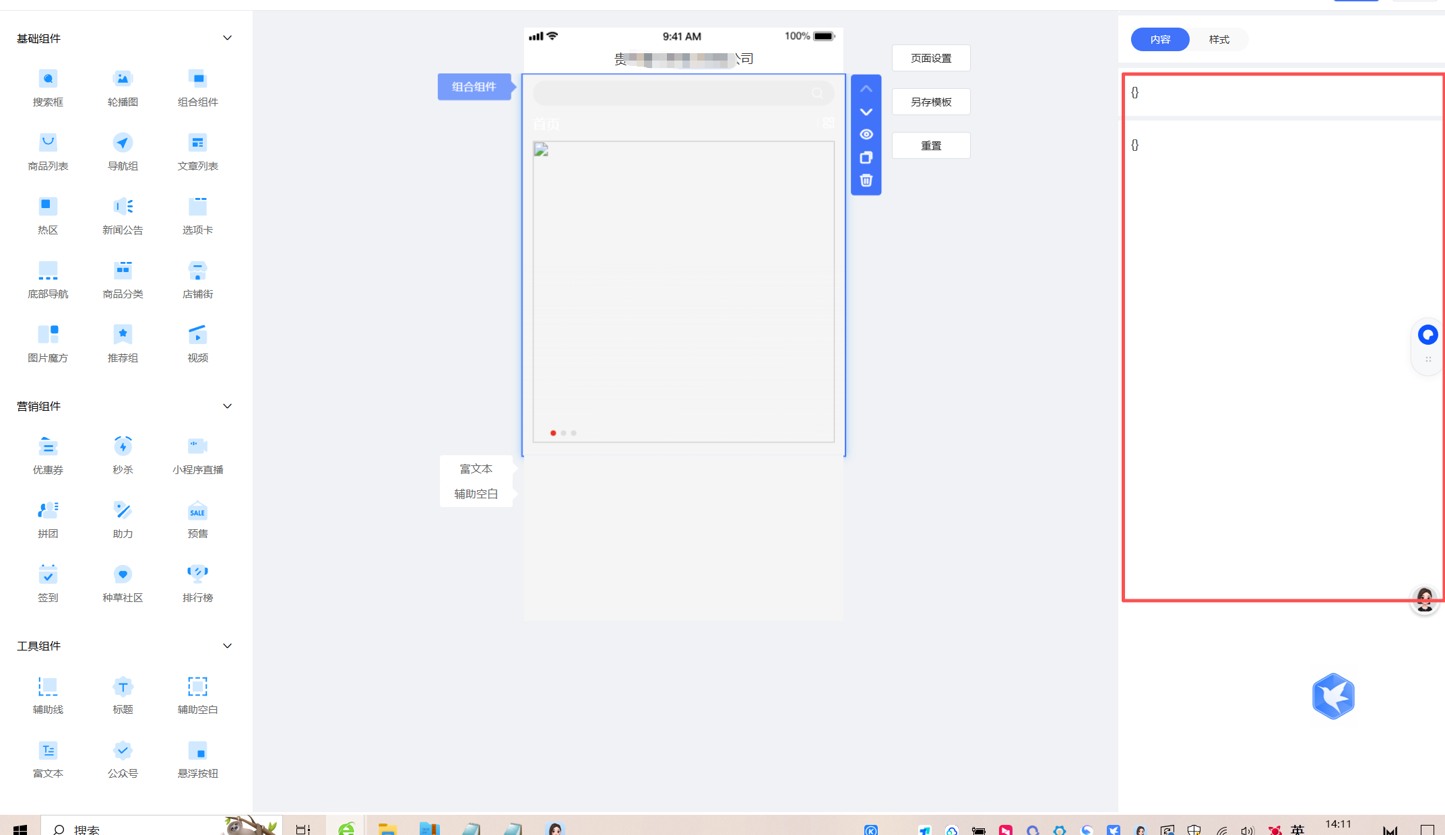
Task: Switch to the 样式 style tab
Action: pos(1219,40)
